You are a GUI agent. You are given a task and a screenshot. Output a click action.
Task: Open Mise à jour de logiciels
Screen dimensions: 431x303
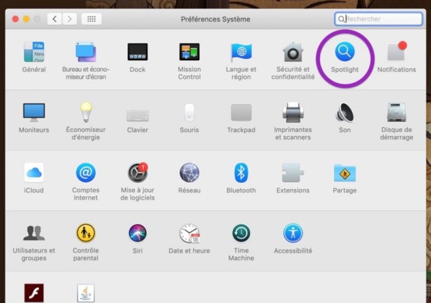(137, 174)
